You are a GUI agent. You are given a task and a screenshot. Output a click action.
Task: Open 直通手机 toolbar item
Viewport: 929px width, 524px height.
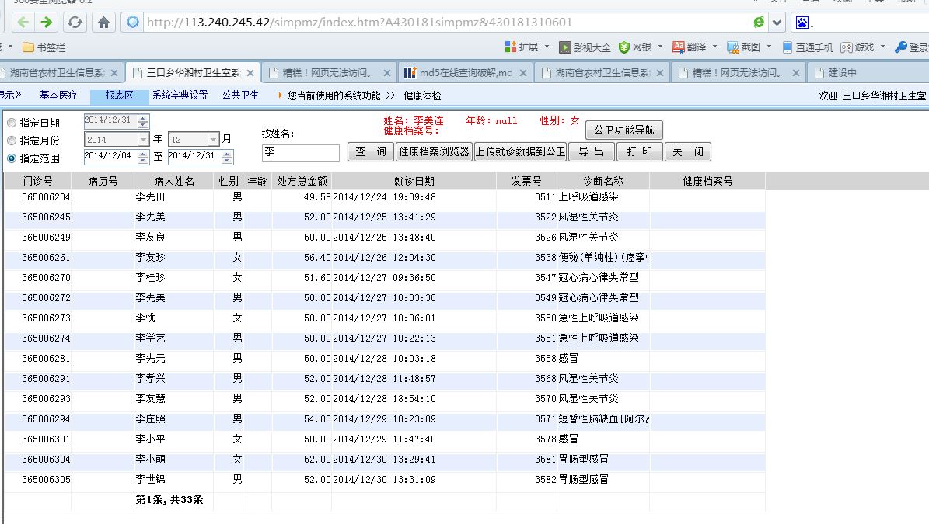pos(809,47)
